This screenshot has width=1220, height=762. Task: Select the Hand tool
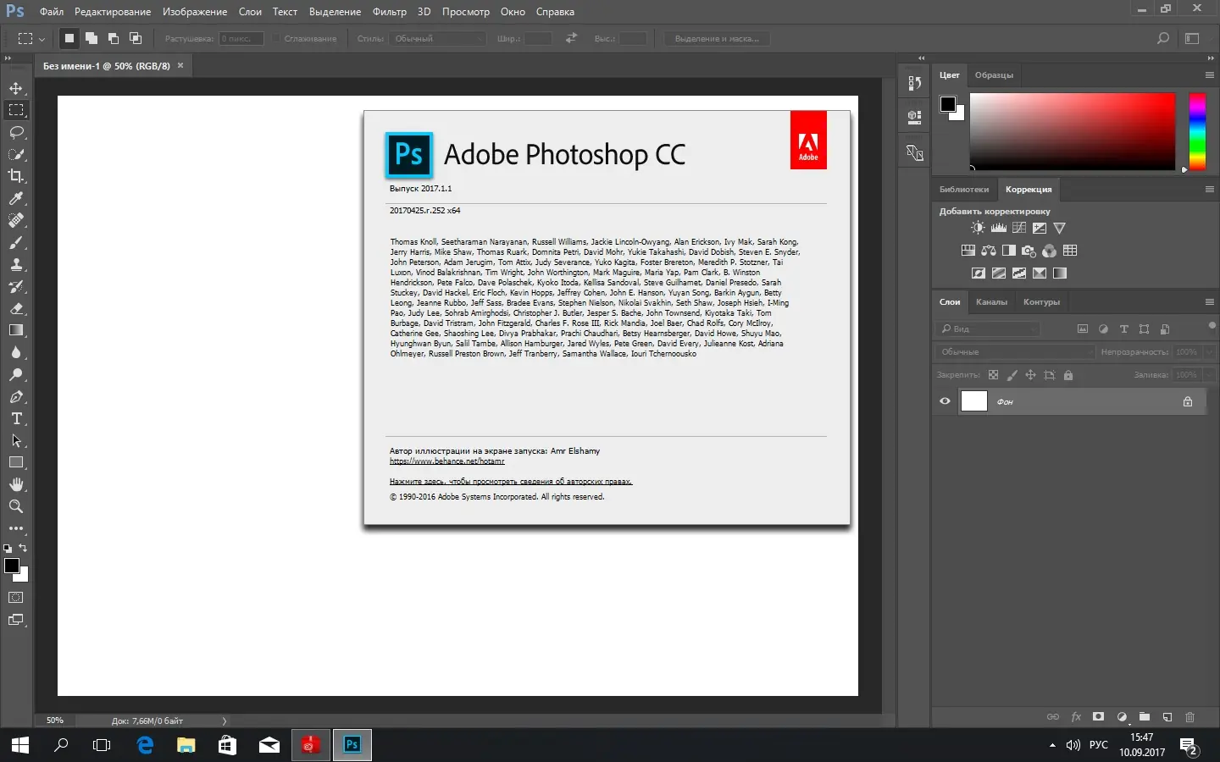coord(16,484)
